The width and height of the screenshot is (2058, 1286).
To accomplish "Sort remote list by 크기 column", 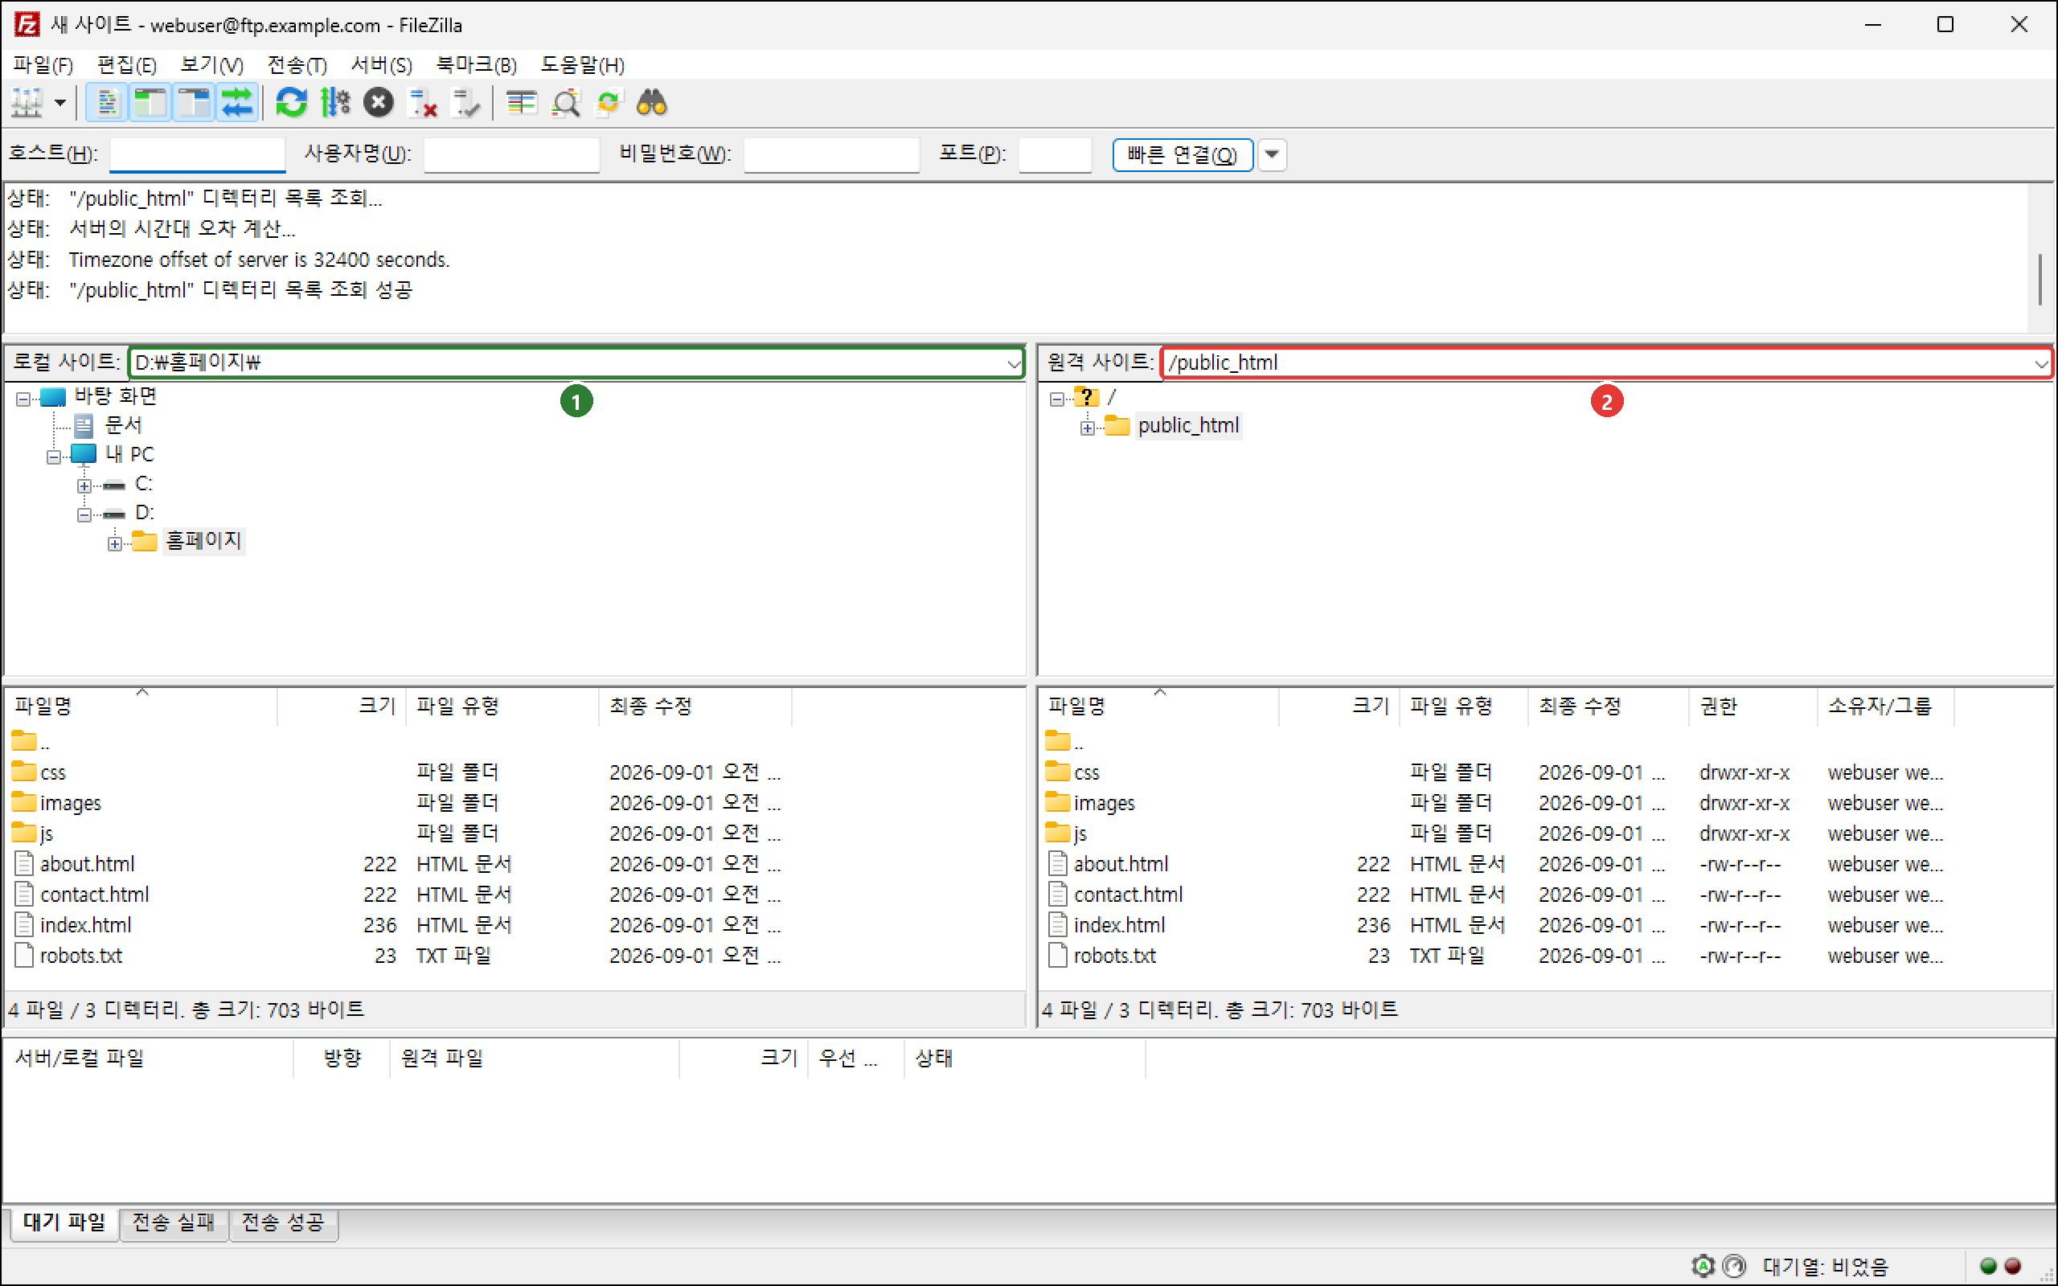I will (x=1339, y=706).
